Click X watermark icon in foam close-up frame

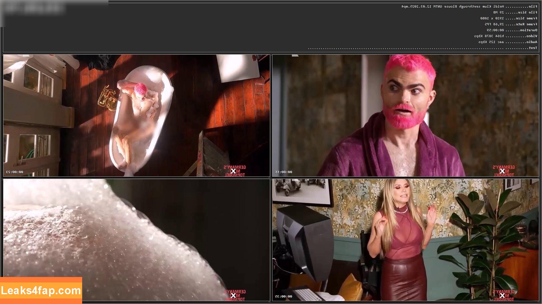coord(233,296)
